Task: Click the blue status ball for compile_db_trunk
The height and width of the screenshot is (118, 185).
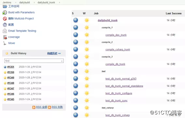Action: click(x=76, y=64)
